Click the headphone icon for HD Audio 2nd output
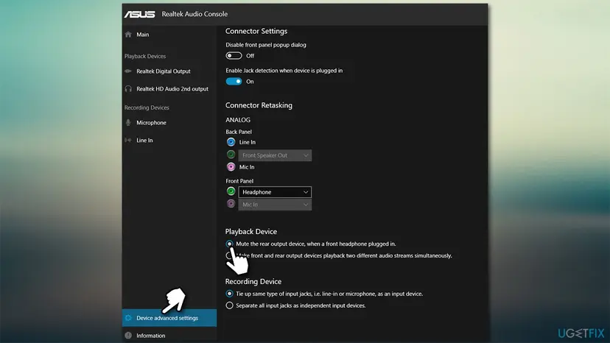 (128, 89)
